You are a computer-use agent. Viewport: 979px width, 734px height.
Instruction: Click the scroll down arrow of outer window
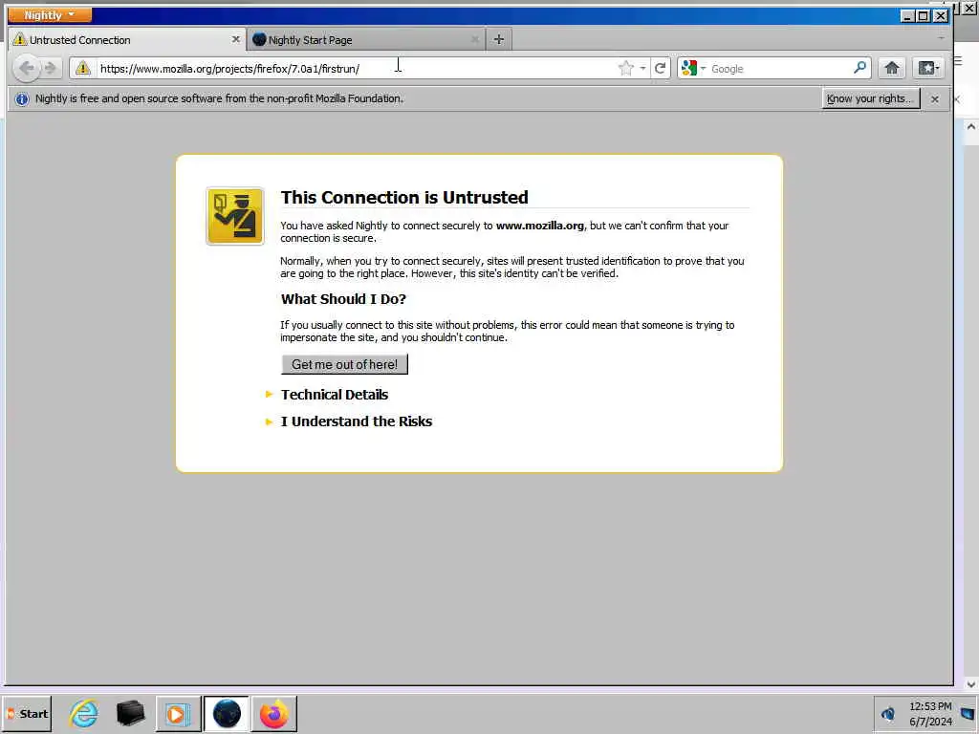point(971,684)
